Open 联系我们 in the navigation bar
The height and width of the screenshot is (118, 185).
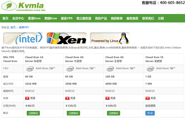[148, 18]
